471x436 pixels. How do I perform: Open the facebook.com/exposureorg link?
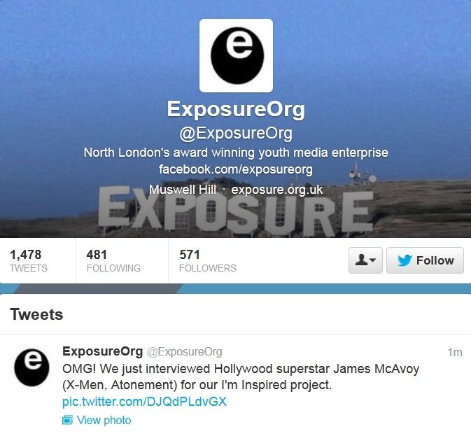236,169
